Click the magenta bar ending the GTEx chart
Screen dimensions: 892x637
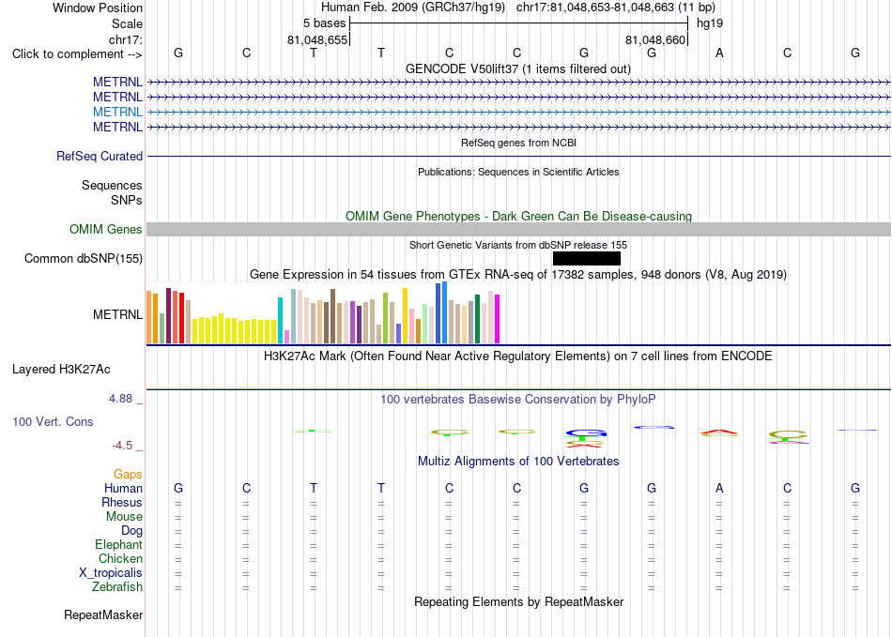click(498, 319)
